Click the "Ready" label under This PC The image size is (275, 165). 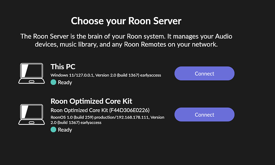click(65, 83)
